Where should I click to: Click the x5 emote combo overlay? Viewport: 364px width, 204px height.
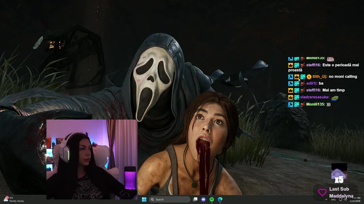[x=339, y=173]
